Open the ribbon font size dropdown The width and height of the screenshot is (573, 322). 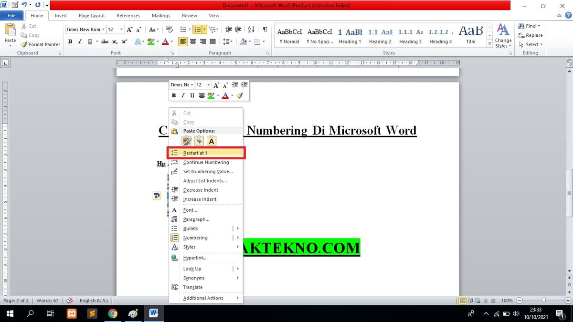click(121, 30)
